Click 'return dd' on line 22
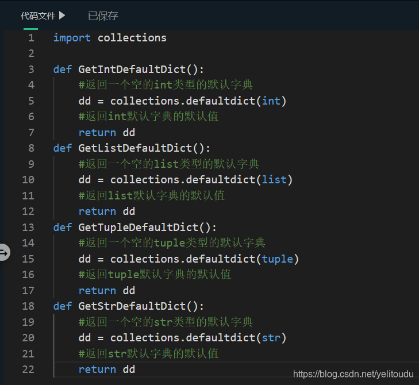The height and width of the screenshot is (385, 419). pos(107,369)
